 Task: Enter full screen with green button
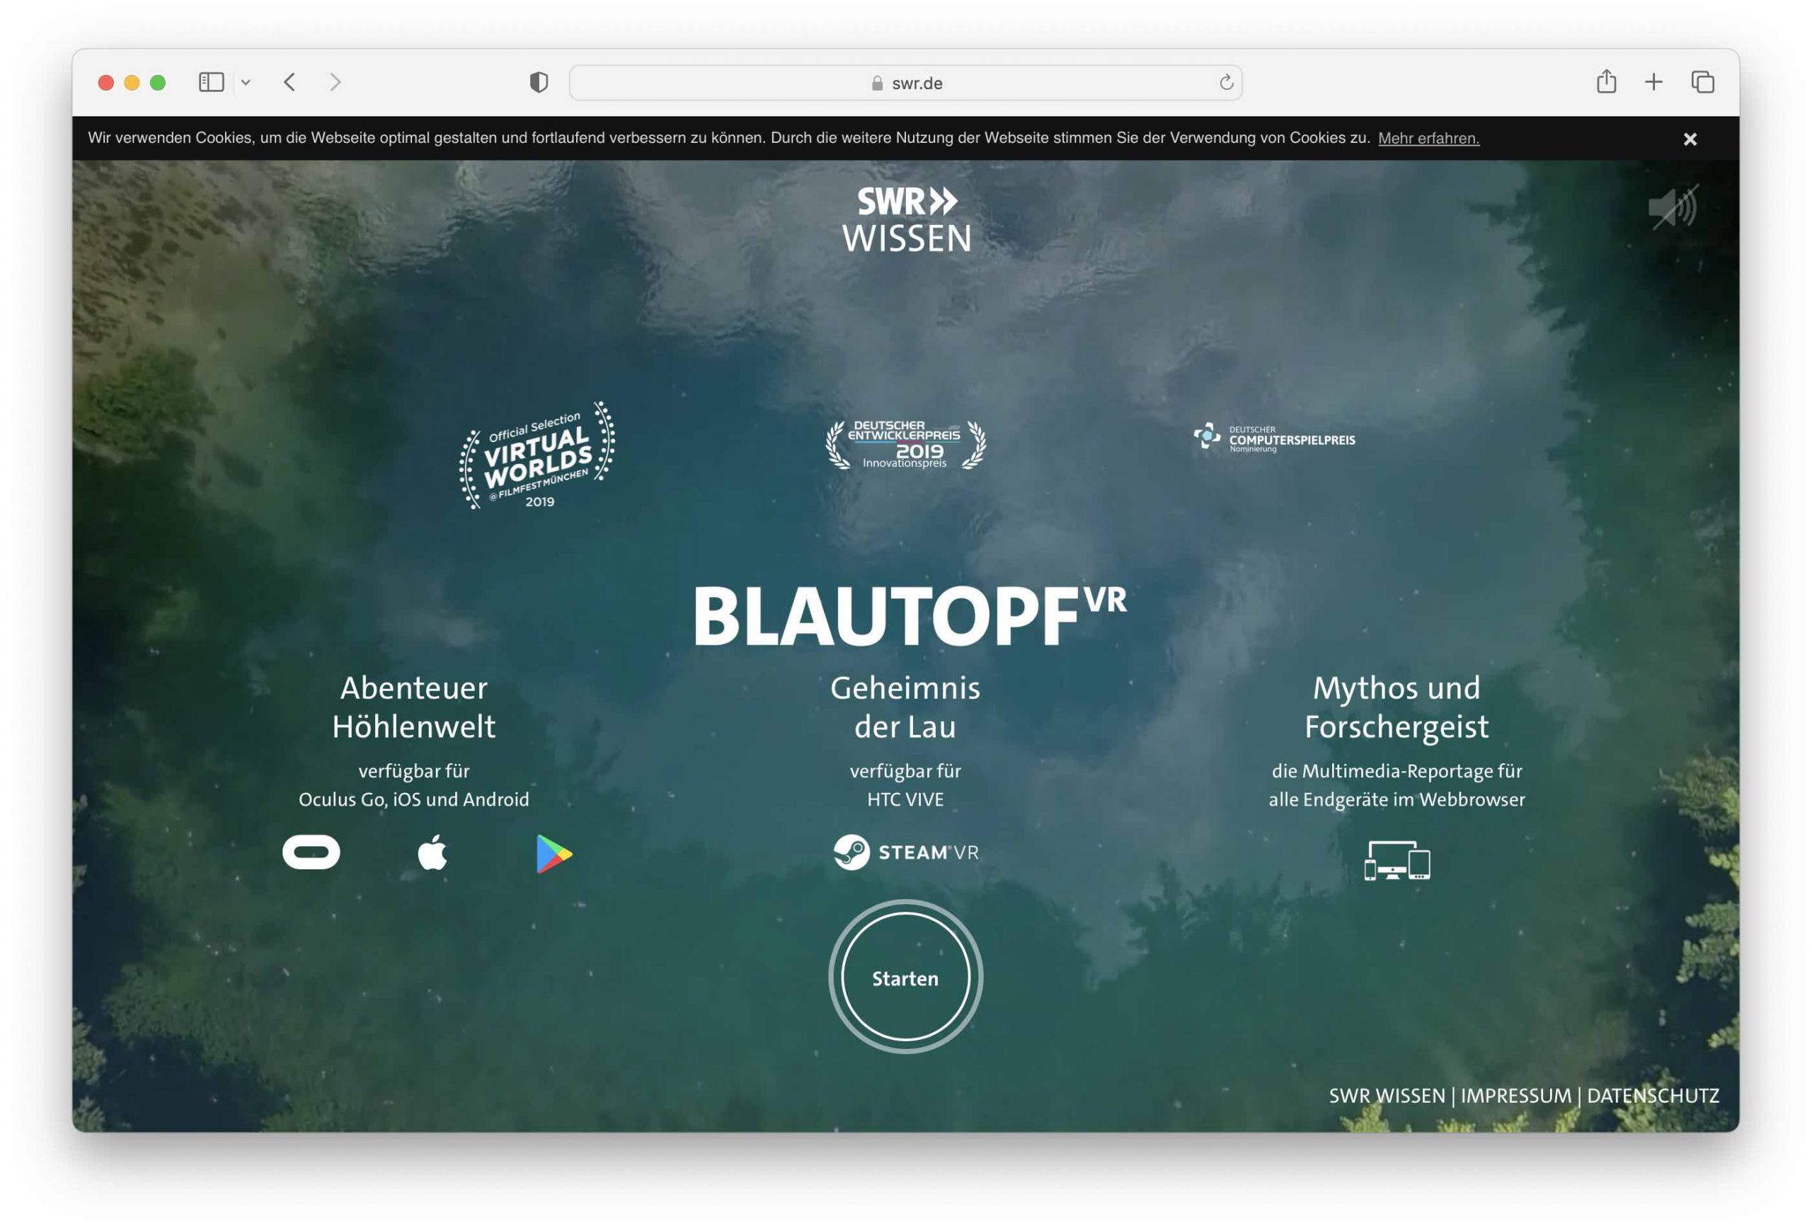click(x=158, y=83)
